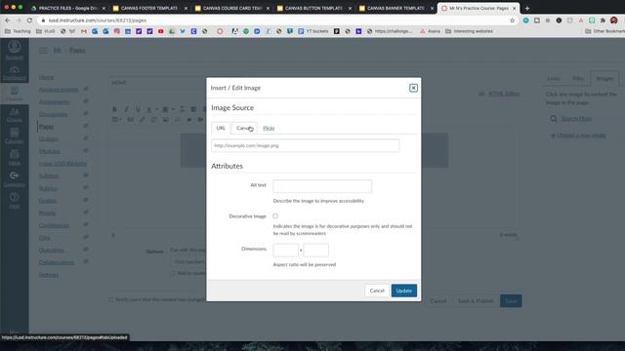Viewport: 625px width, 351px height.
Task: Toggle the course menu hamburger icon
Action: pos(43,51)
